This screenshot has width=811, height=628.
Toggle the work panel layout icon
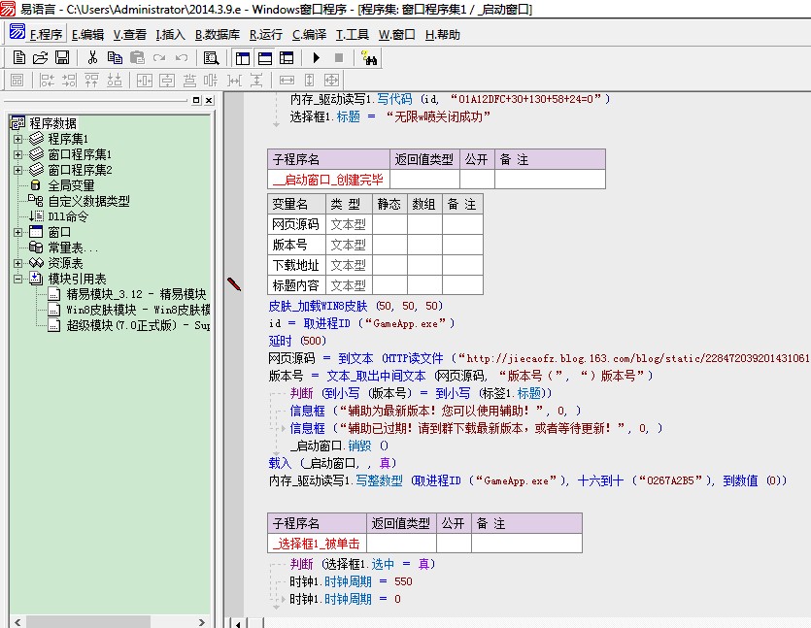tap(243, 58)
